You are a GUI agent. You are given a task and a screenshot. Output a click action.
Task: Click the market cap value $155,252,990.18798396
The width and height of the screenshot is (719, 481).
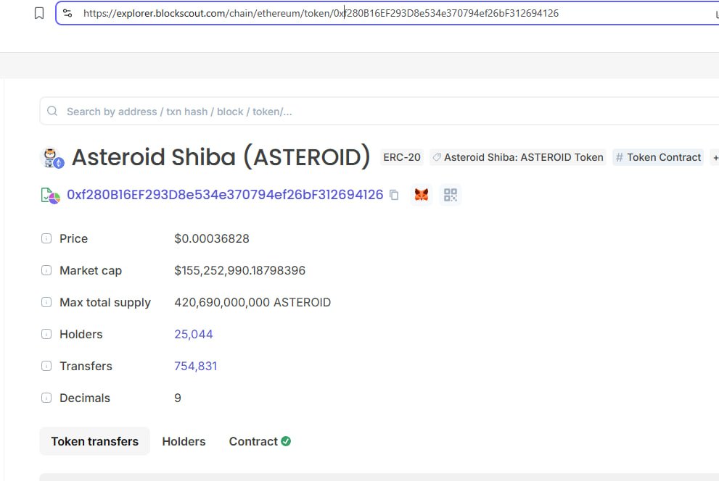click(x=240, y=270)
